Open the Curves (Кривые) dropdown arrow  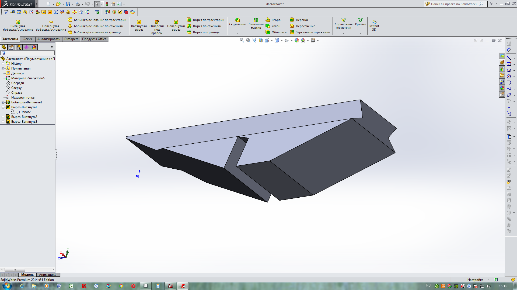(360, 33)
